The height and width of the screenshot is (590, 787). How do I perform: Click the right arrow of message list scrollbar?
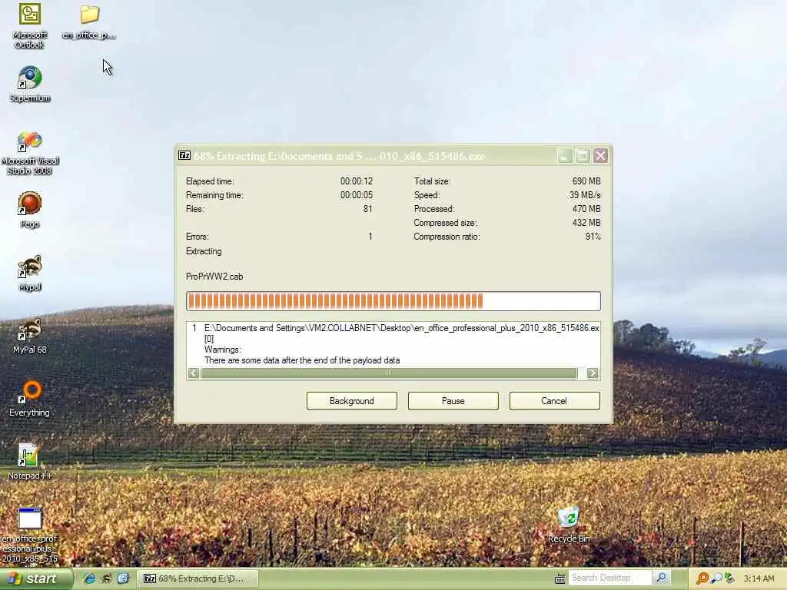(x=593, y=373)
